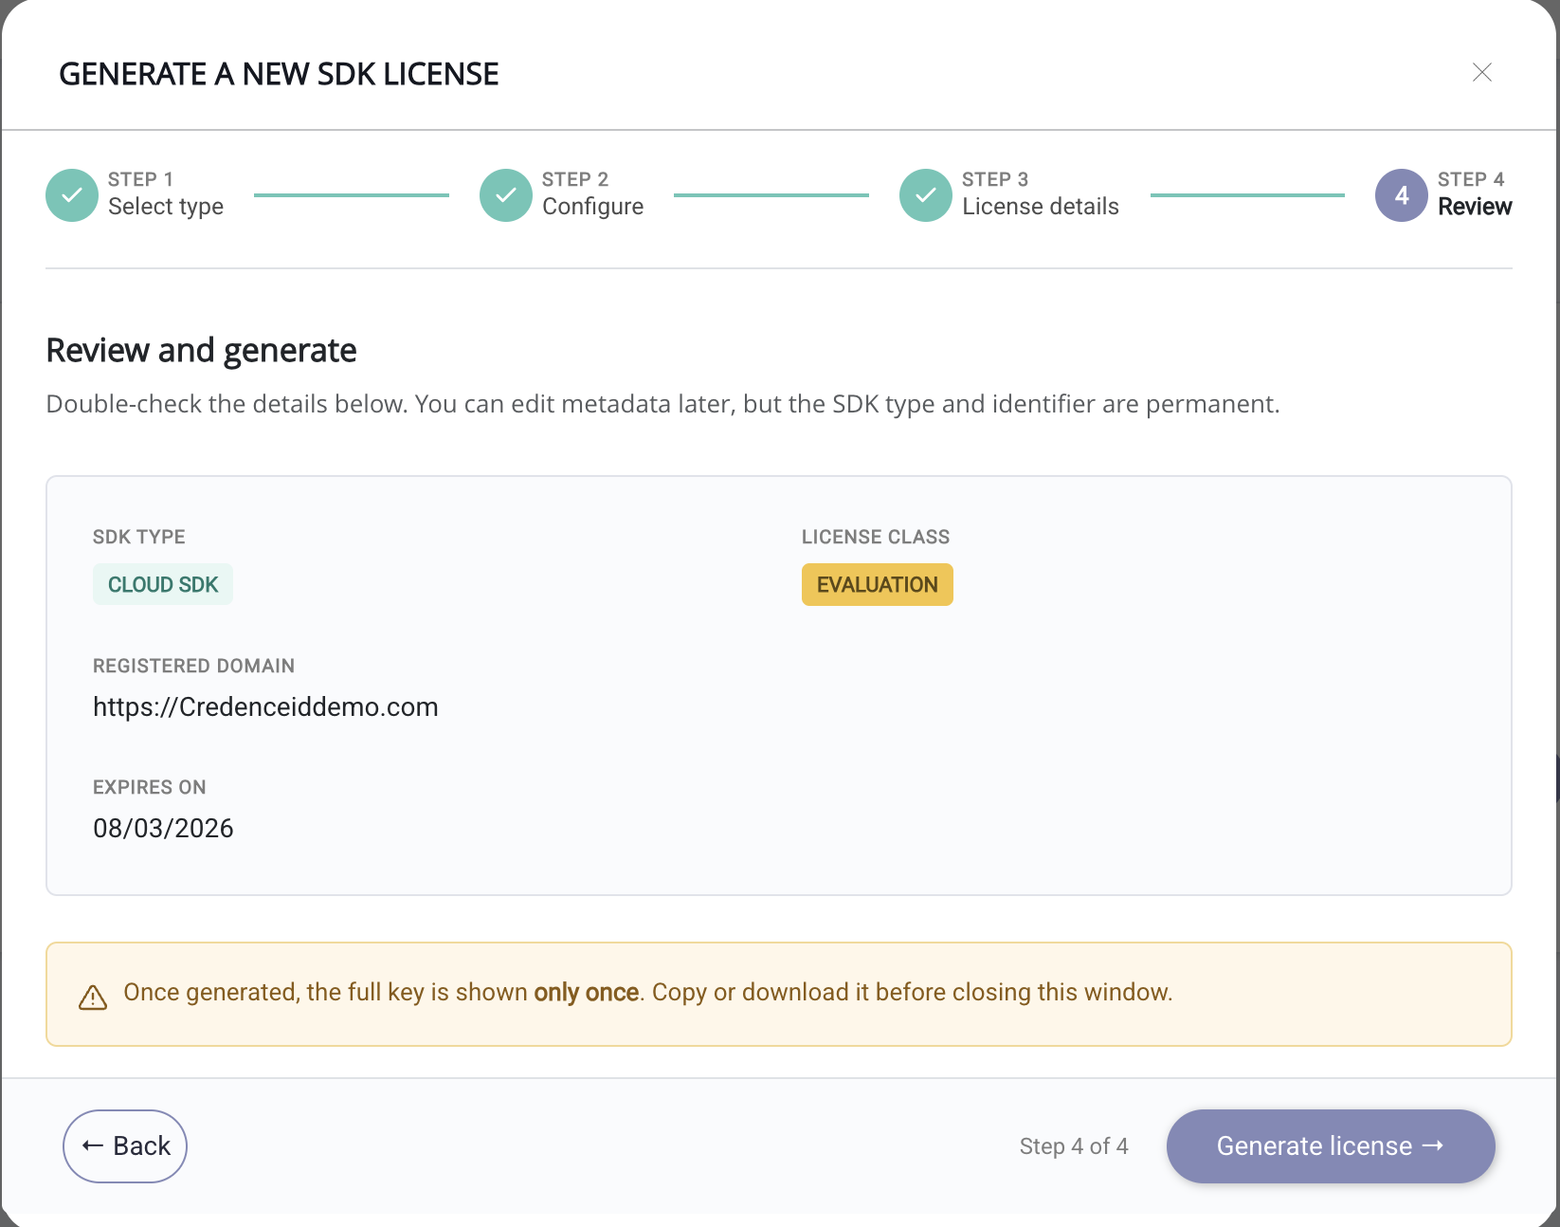This screenshot has width=1560, height=1227.
Task: Close the Generate SDK License dialog
Action: tap(1482, 72)
